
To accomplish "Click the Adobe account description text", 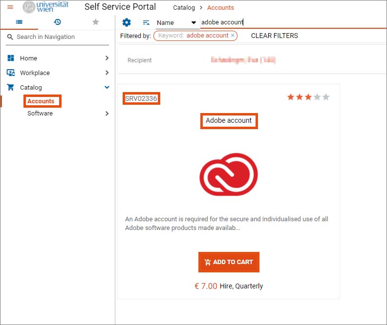I will coord(227,223).
